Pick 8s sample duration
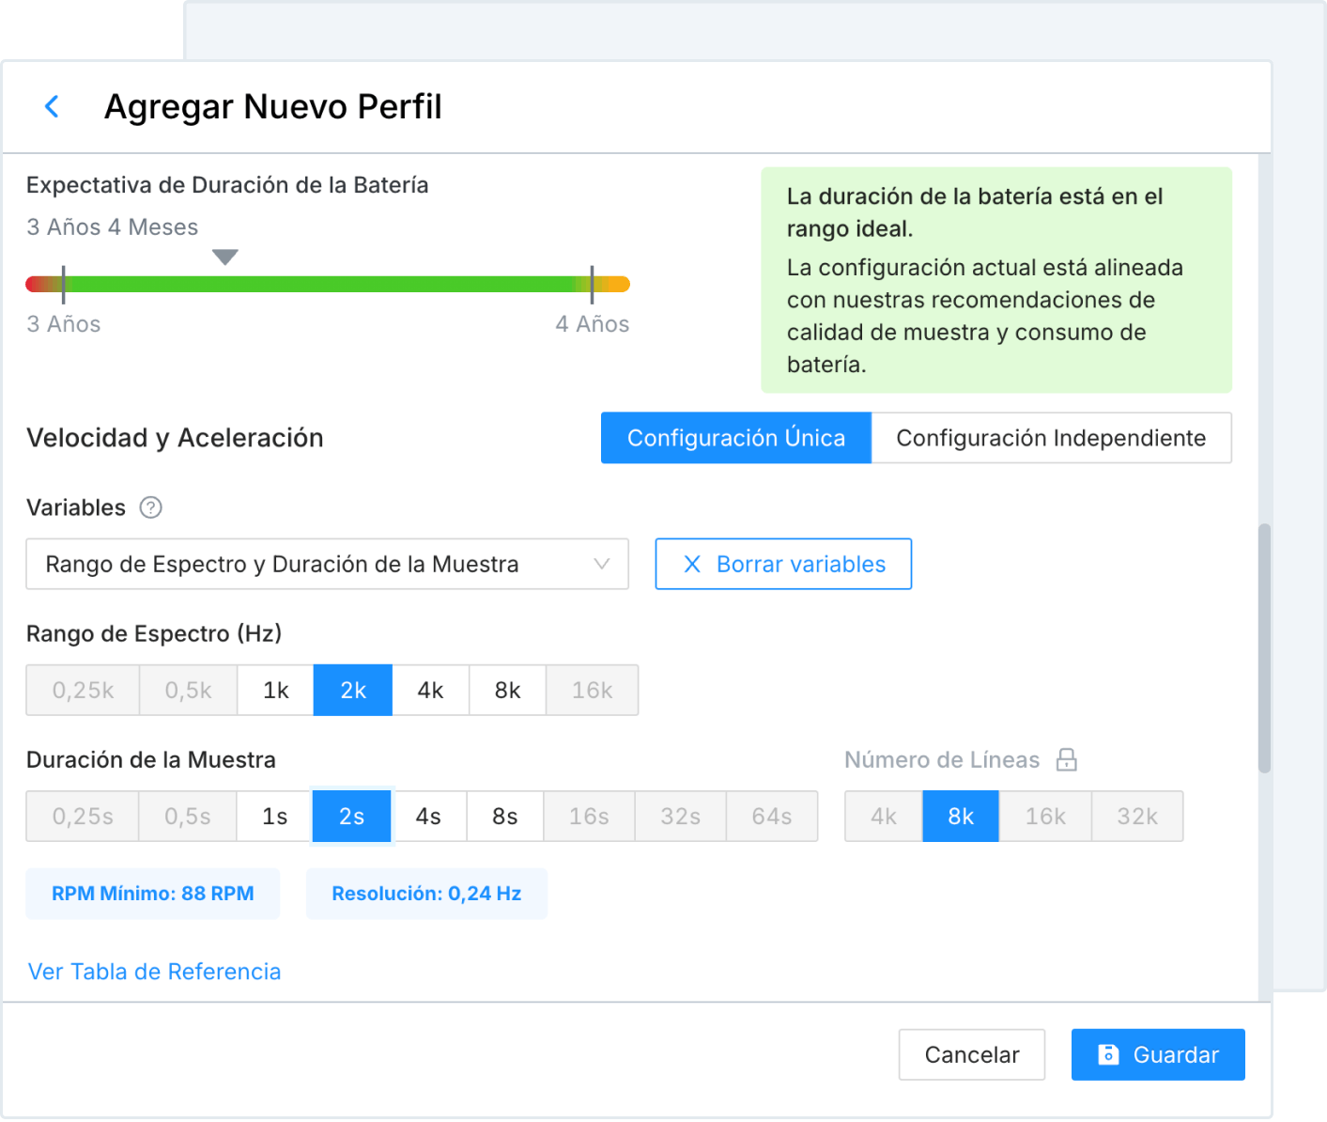 (504, 817)
